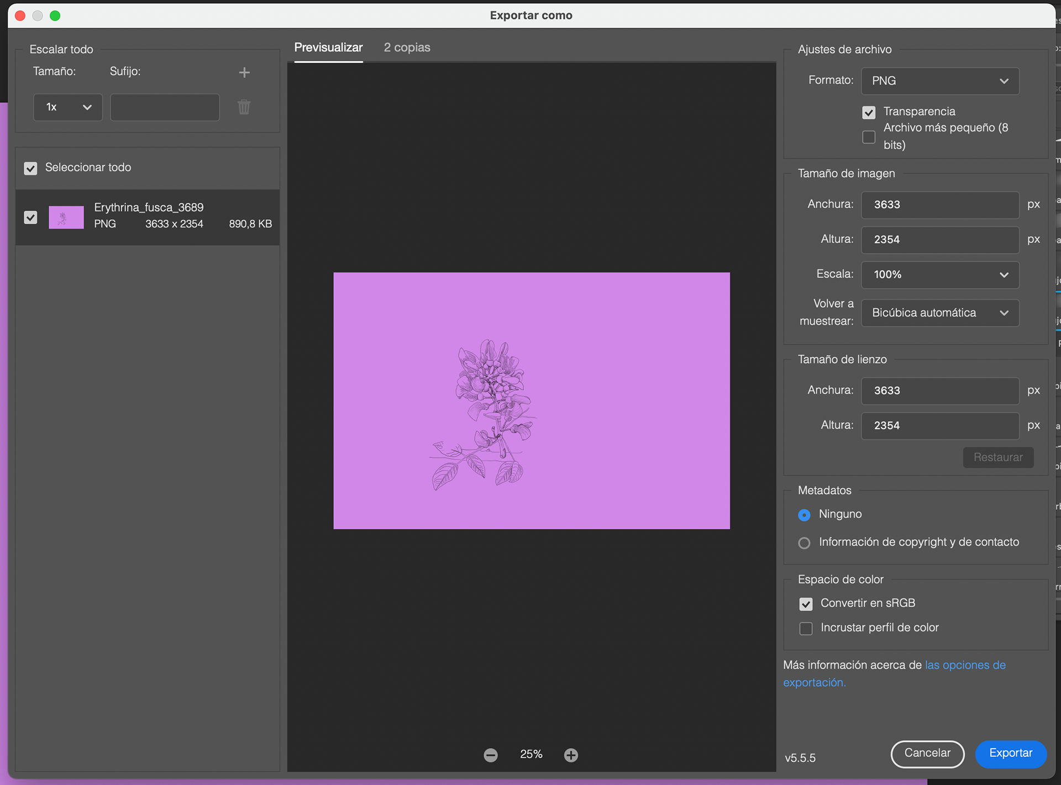Open the Escala 100% dropdown

940,275
